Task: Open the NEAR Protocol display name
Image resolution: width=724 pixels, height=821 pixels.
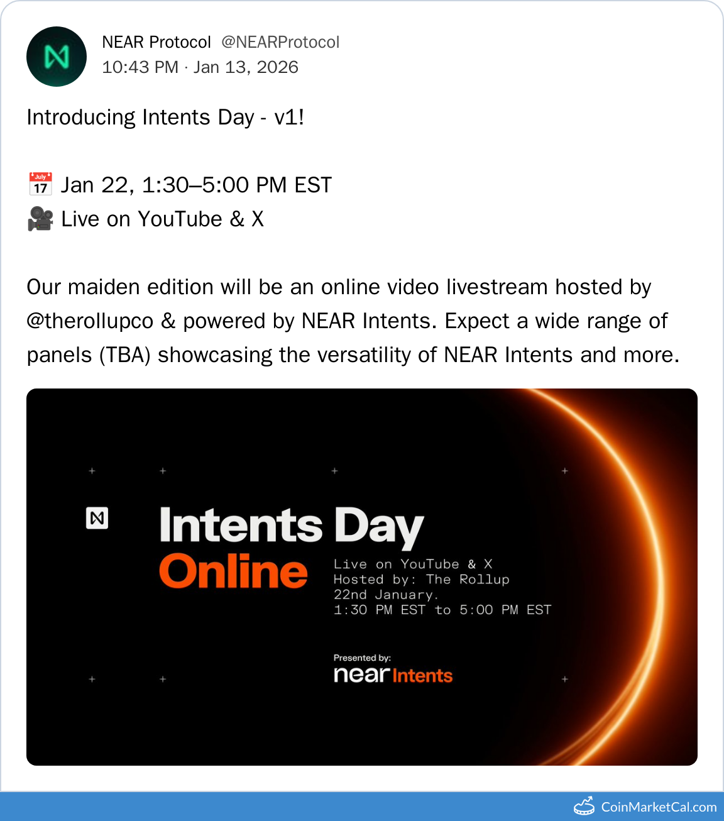Action: [156, 42]
